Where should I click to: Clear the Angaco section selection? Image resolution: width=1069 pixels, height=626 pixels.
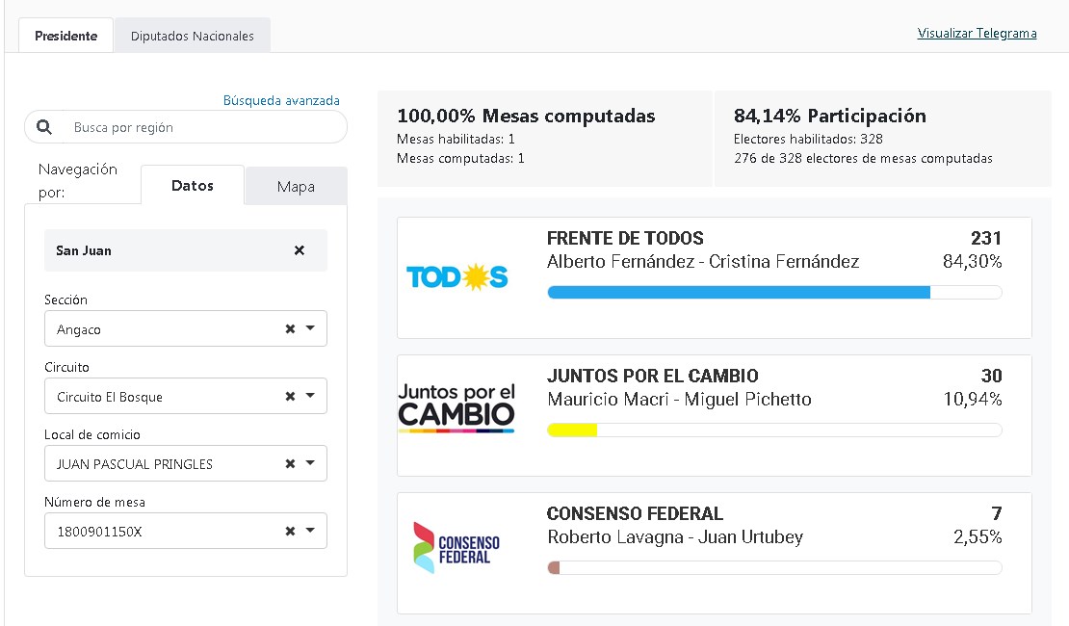coord(290,329)
